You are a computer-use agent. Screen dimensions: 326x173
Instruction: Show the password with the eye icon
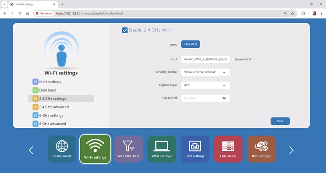[224, 98]
